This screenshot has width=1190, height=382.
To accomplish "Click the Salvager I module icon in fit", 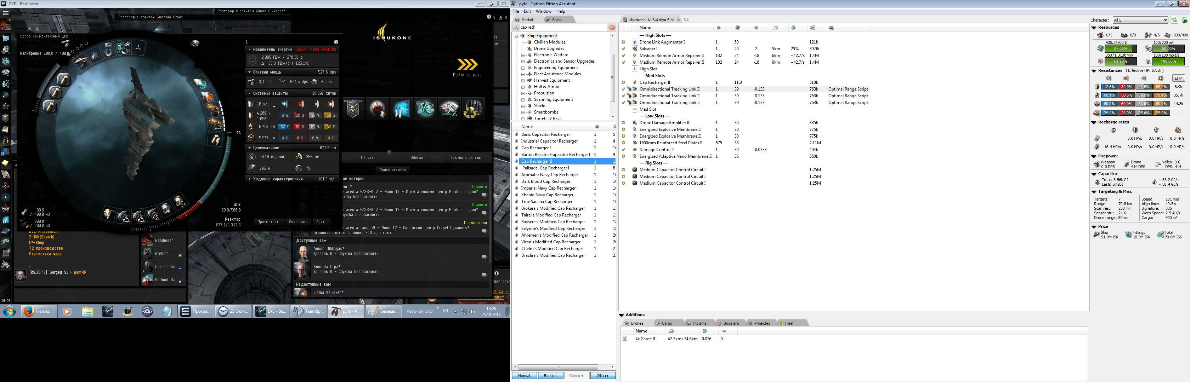I will [635, 48].
